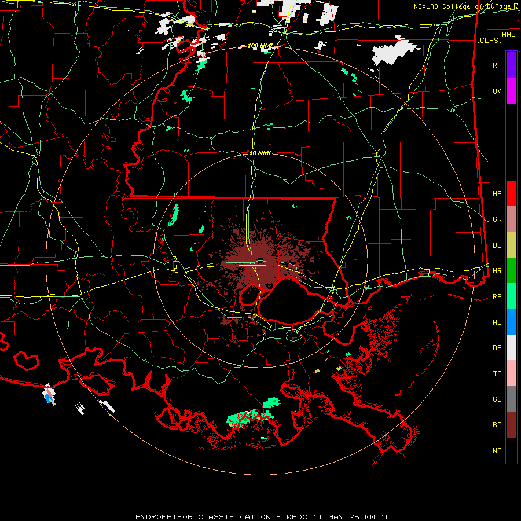Click the 100 NMI range ring label
Image resolution: width=521 pixels, height=521 pixels.
point(260,46)
